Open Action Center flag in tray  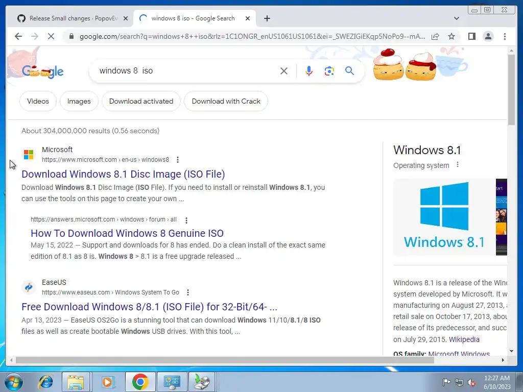tap(446, 382)
